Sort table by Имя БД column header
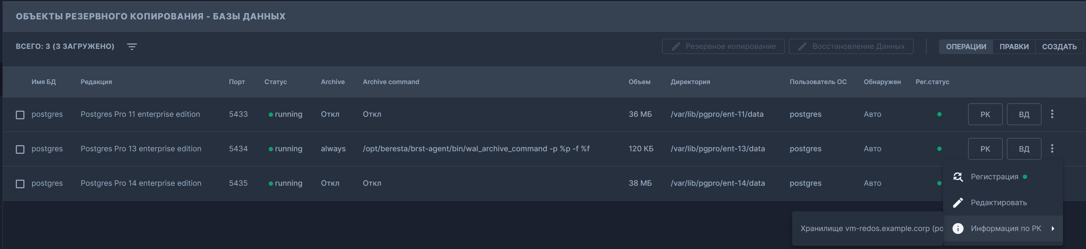This screenshot has height=249, width=1086. tap(43, 82)
